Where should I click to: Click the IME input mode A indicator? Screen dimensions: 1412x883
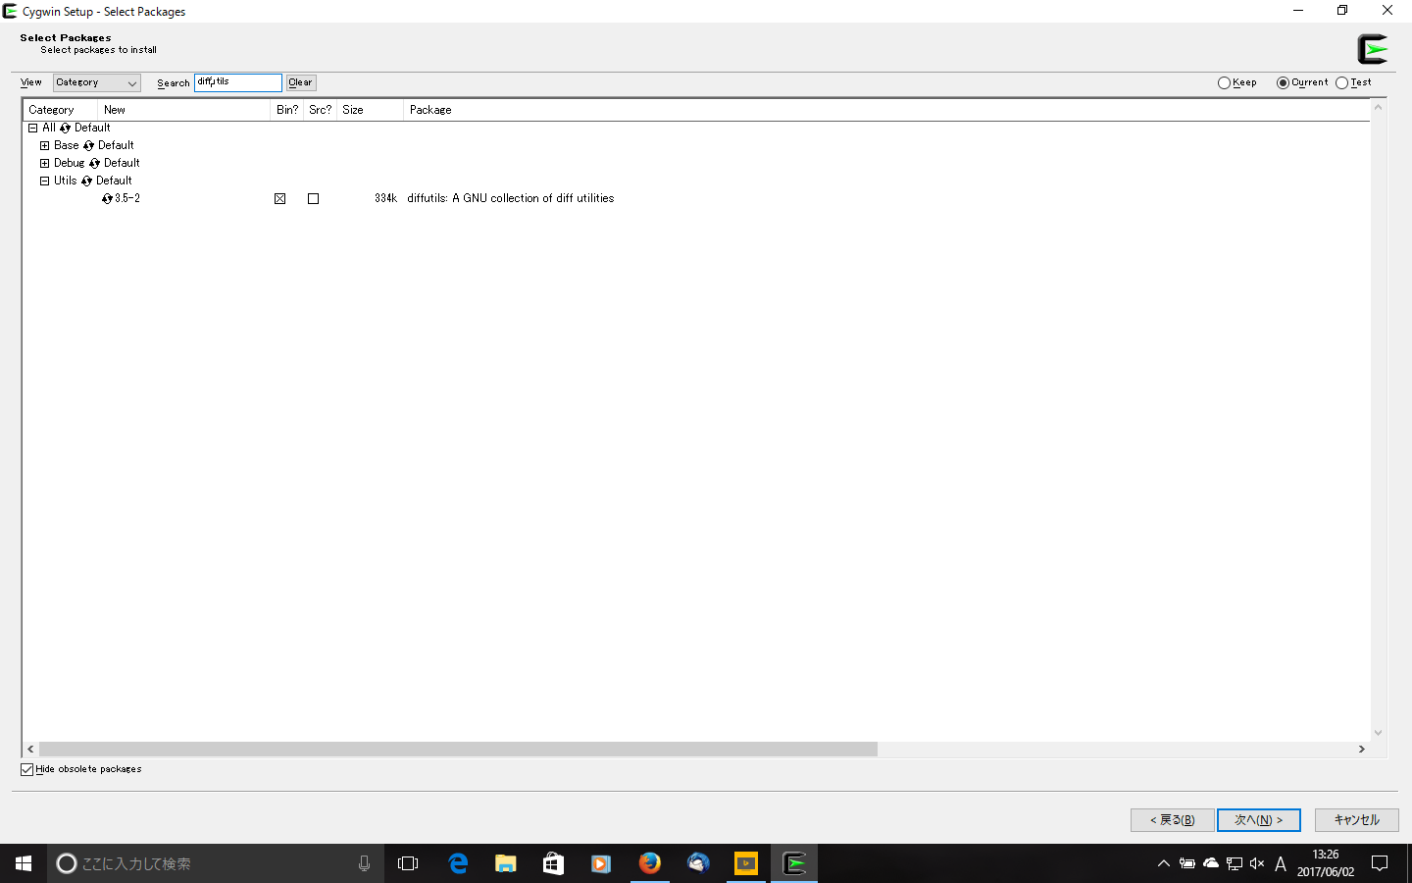click(x=1281, y=863)
